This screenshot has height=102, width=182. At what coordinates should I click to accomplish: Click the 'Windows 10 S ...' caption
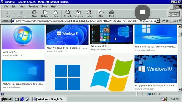pyautogui.click(x=100, y=46)
